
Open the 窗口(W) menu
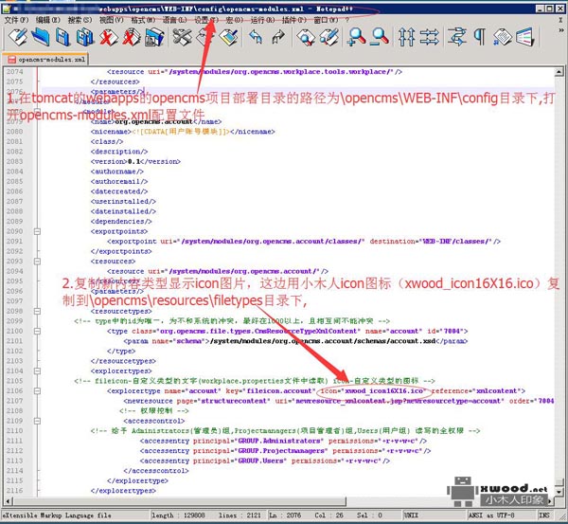point(326,20)
